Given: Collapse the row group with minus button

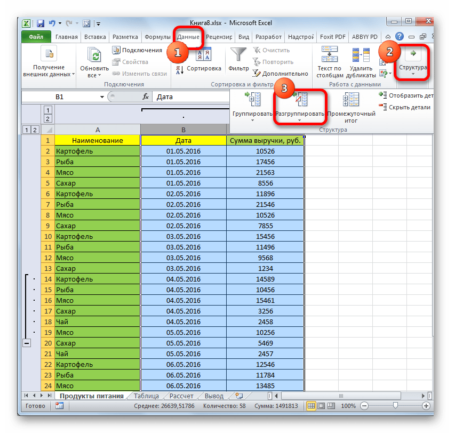Looking at the screenshot, I should tap(26, 343).
